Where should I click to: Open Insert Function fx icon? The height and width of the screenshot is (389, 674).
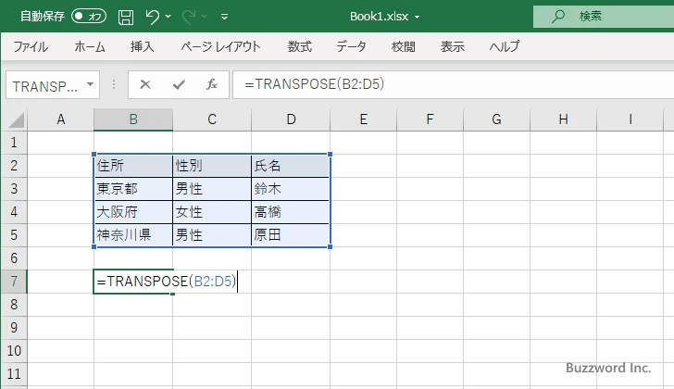pyautogui.click(x=212, y=84)
